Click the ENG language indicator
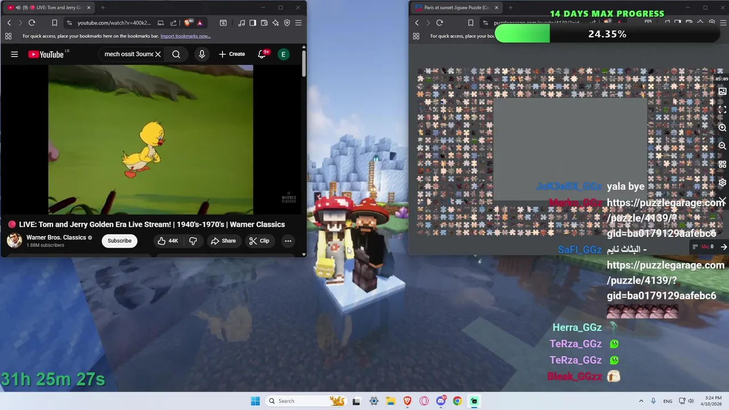729x410 pixels. (x=667, y=401)
